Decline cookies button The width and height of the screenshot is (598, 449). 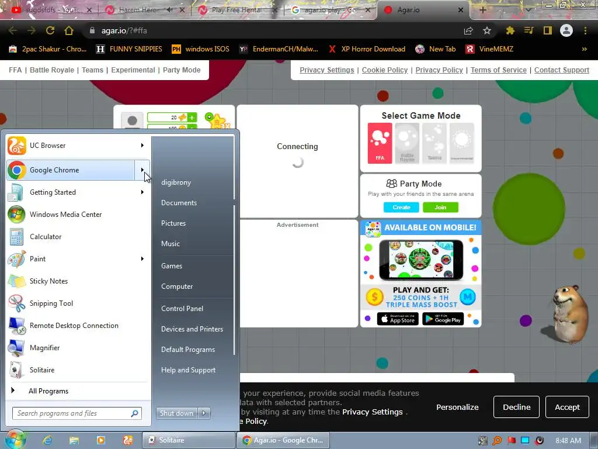coord(516,407)
